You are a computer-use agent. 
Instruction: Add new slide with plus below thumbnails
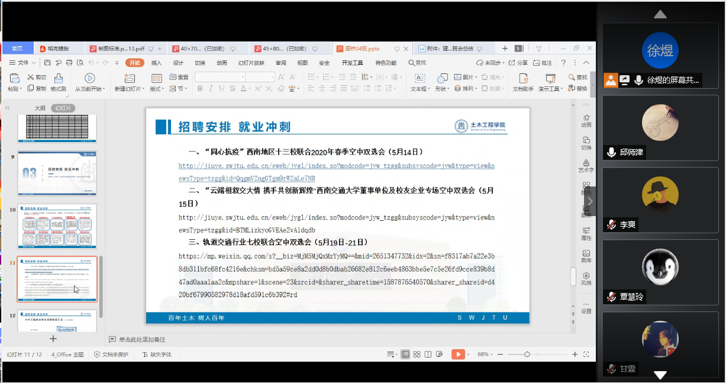point(53,339)
